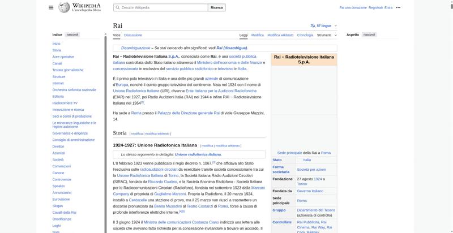Jump to Aree operative in the index
453x233 pixels.
[x=63, y=57]
